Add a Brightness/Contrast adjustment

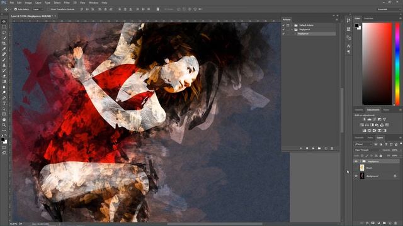tap(365, 119)
